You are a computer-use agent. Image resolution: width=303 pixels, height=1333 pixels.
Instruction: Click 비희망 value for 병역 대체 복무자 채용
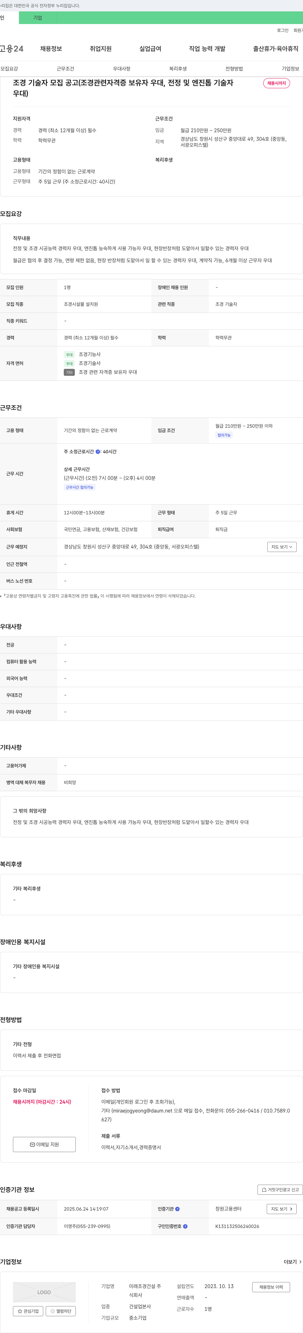pyautogui.click(x=70, y=782)
